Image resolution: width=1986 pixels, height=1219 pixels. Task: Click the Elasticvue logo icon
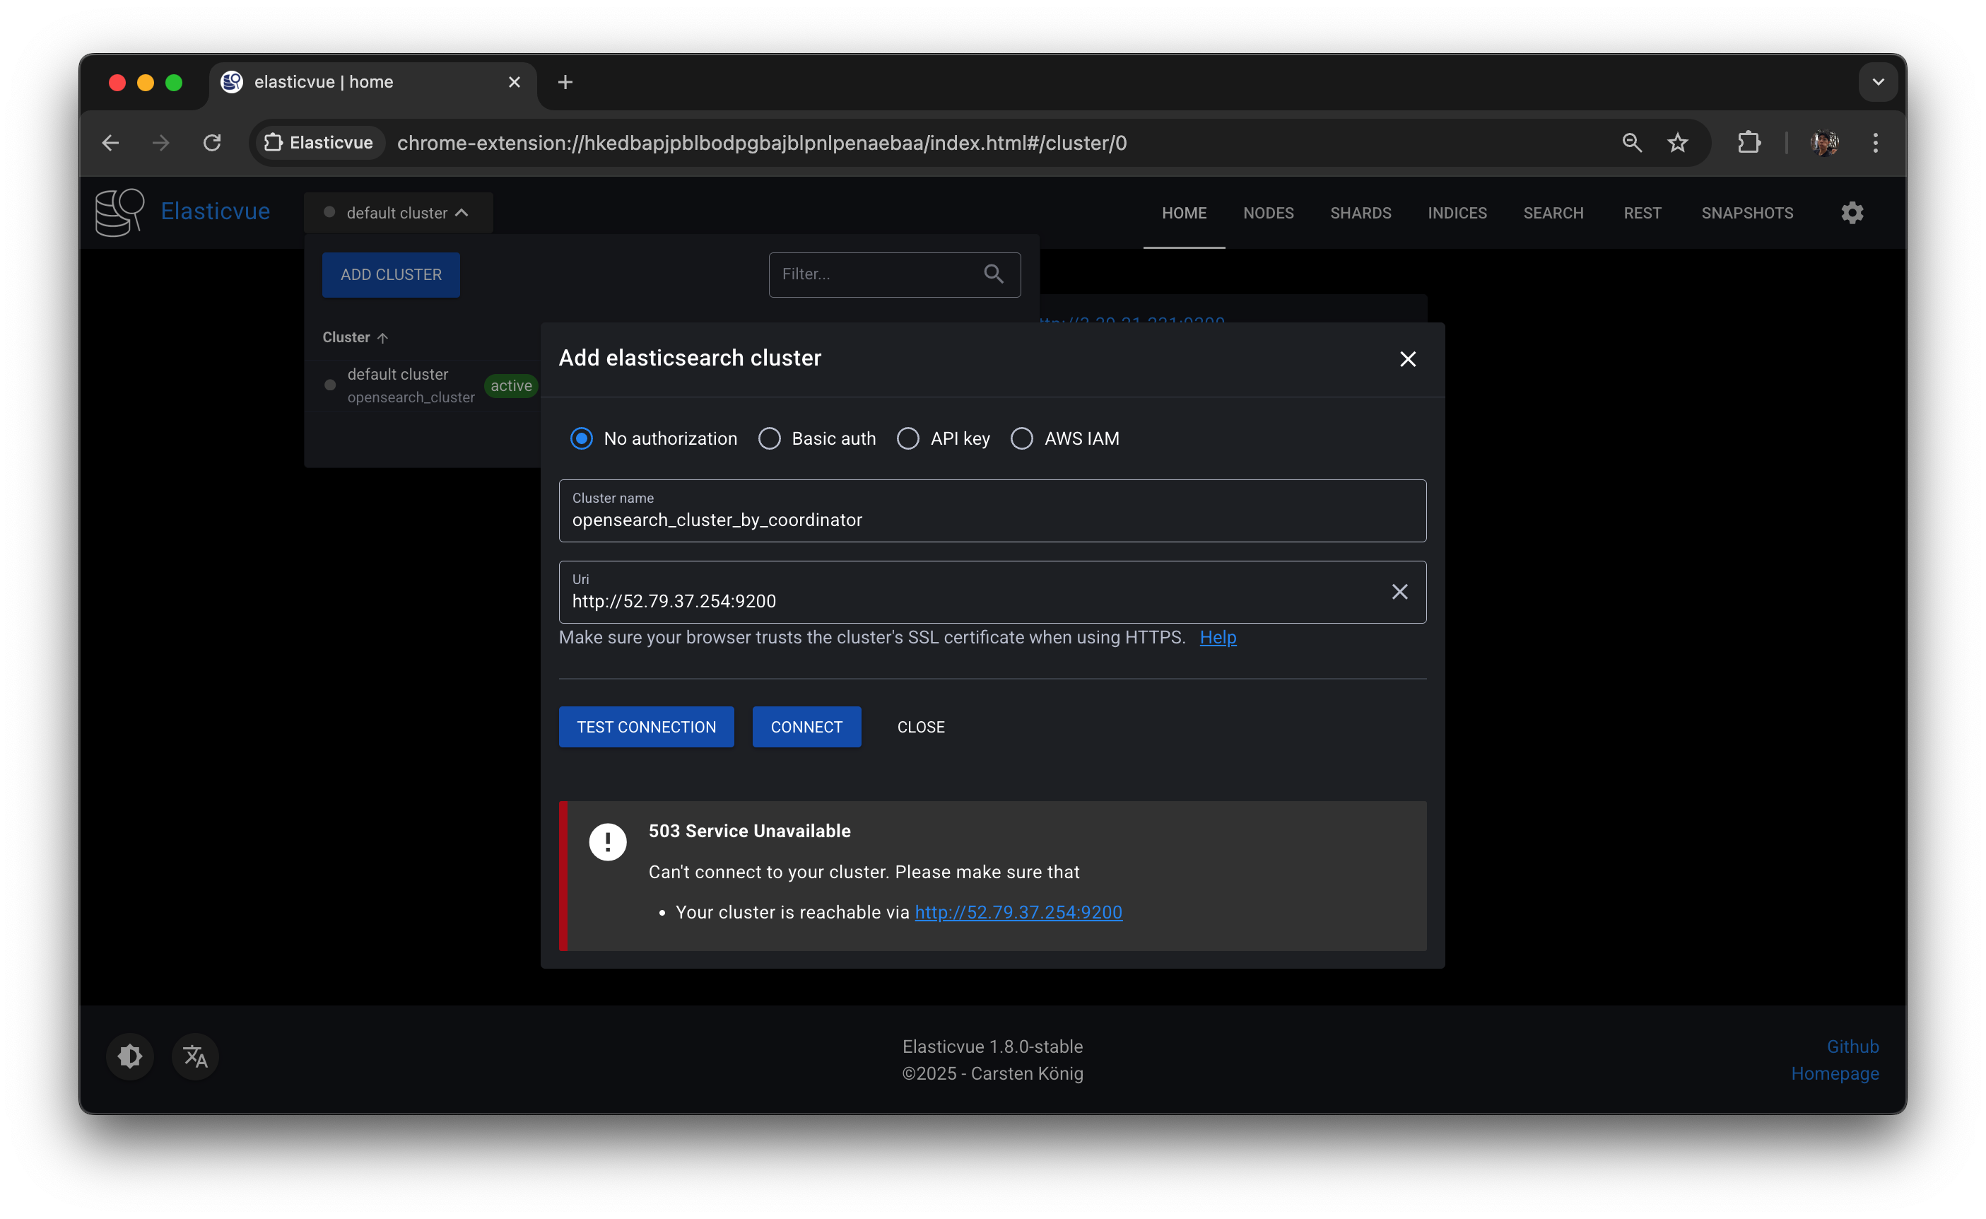coord(119,212)
